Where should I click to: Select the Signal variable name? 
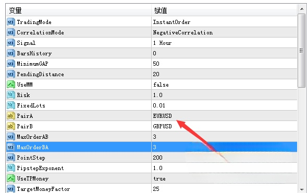[x=26, y=43]
